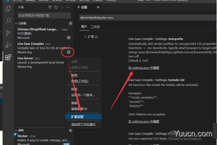Click the Exclude List setting title
The height and width of the screenshot is (145, 217).
point(156,80)
